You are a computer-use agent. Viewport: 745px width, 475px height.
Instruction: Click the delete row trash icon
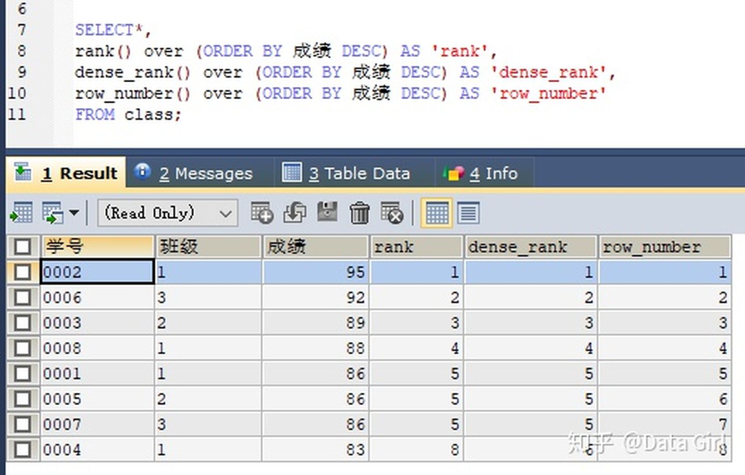tap(360, 212)
